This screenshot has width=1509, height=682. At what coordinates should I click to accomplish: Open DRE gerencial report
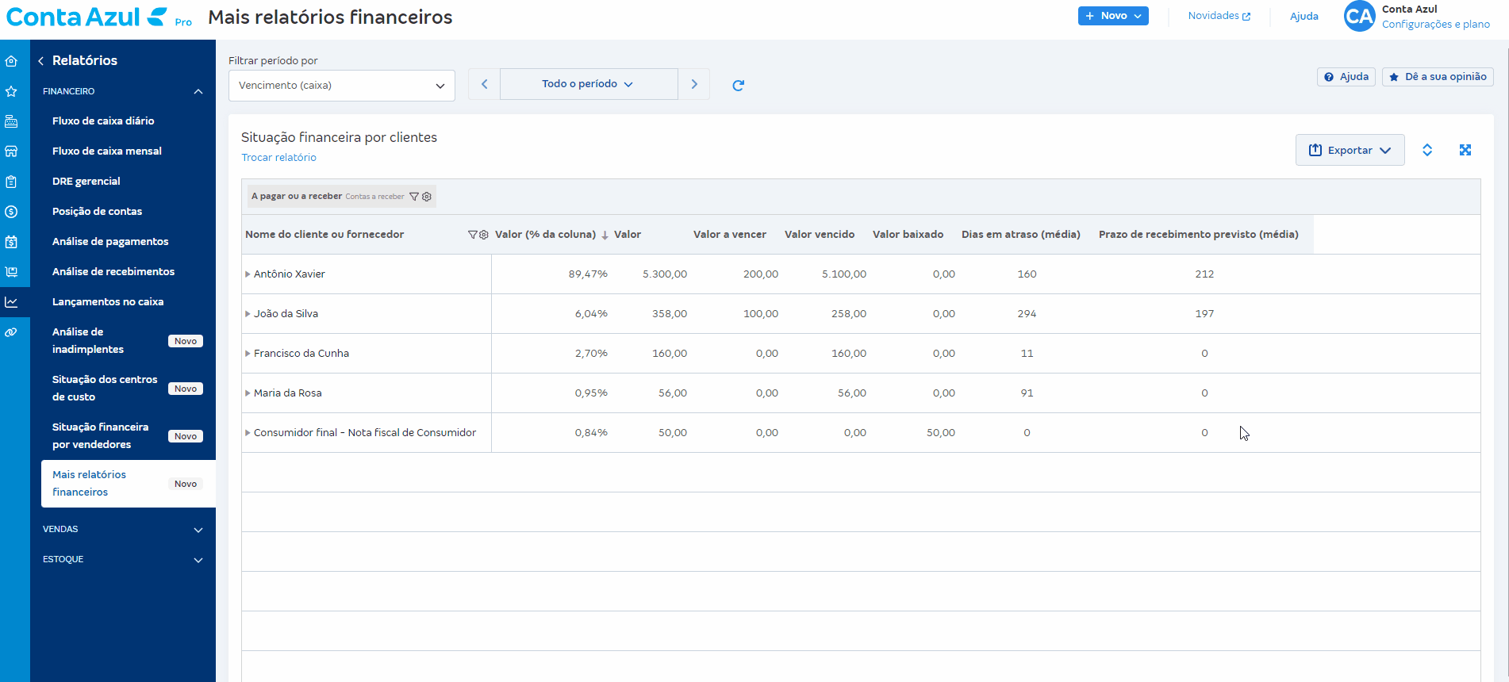86,182
